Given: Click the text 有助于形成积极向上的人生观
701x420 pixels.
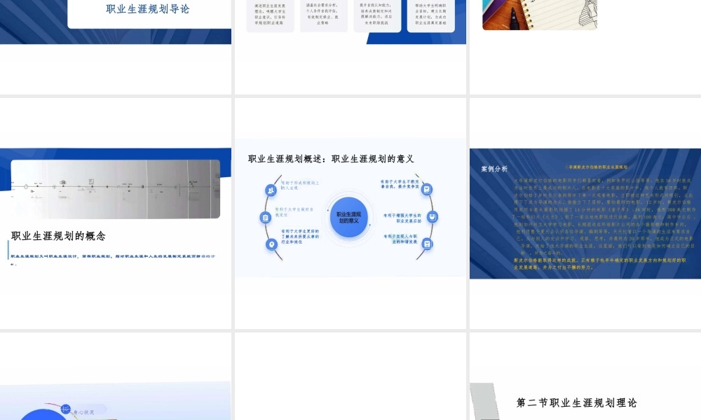Looking at the screenshot, I should pos(300,185).
